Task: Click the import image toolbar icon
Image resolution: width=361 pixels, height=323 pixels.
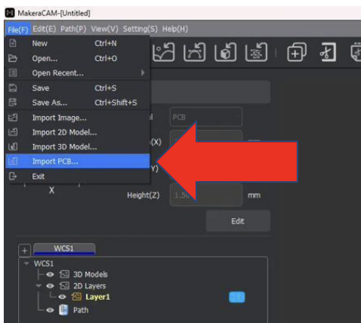Action: tap(164, 52)
